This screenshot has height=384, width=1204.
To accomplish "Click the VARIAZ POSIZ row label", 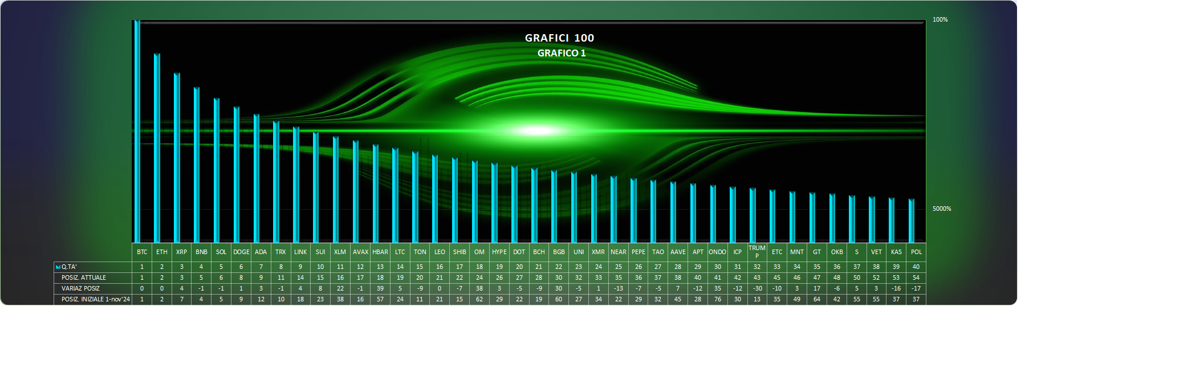I will 80,288.
